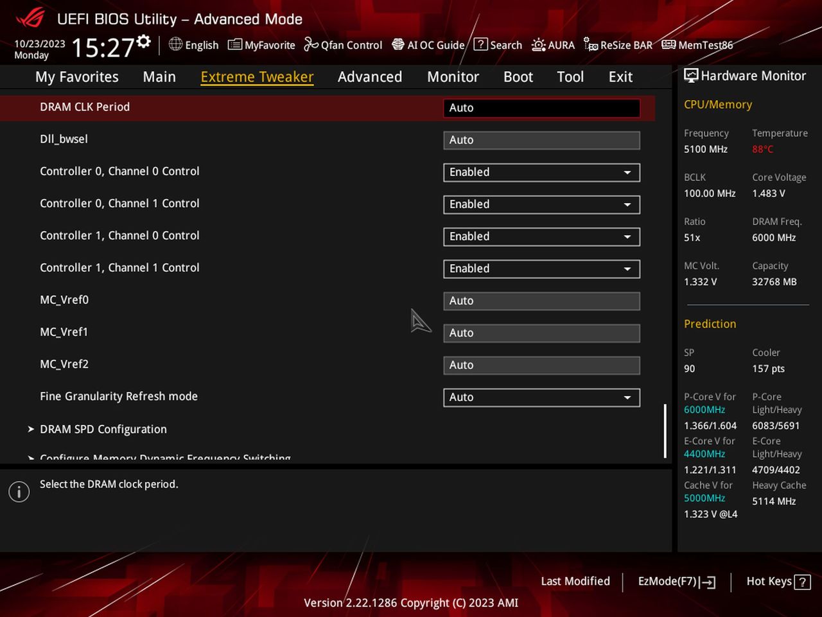This screenshot has height=617, width=822.
Task: Open Controller 1, Channel 0 Control dropdown
Action: 541,237
